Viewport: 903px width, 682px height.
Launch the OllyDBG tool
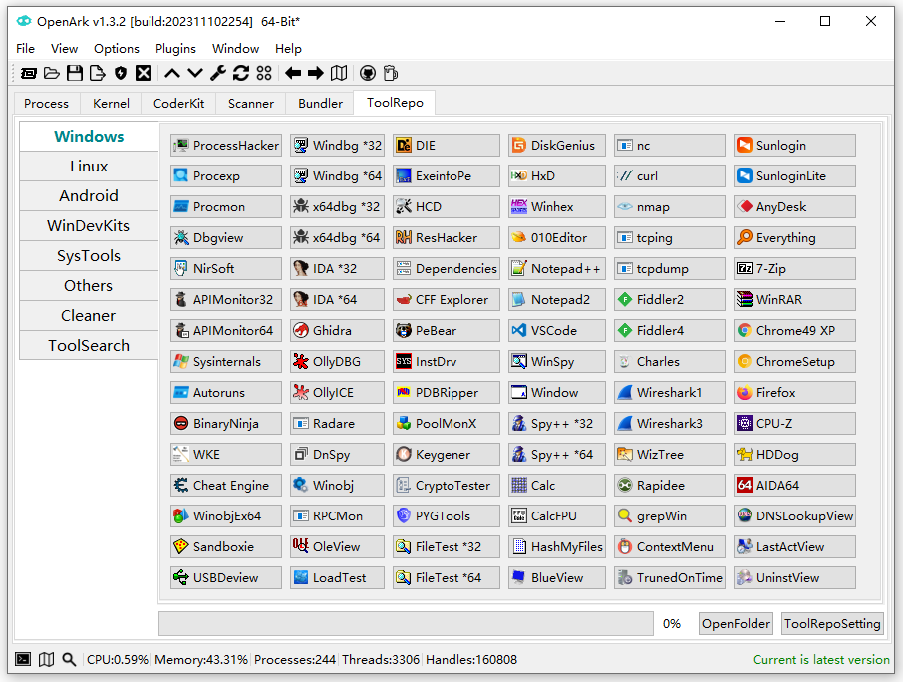tap(337, 362)
